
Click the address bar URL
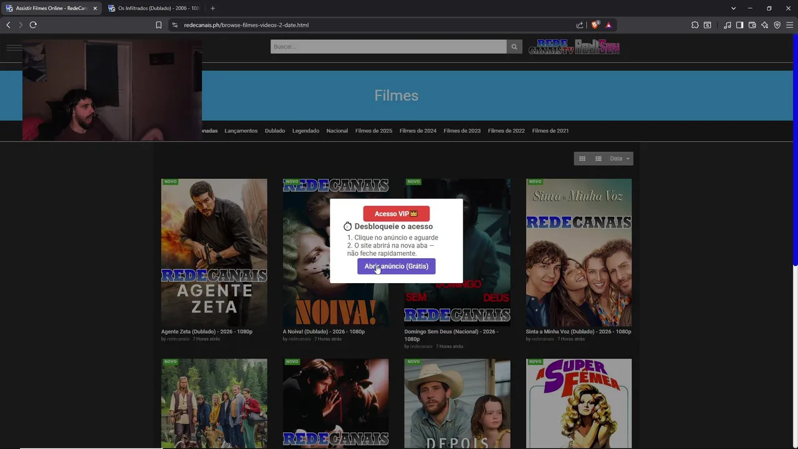coord(246,25)
